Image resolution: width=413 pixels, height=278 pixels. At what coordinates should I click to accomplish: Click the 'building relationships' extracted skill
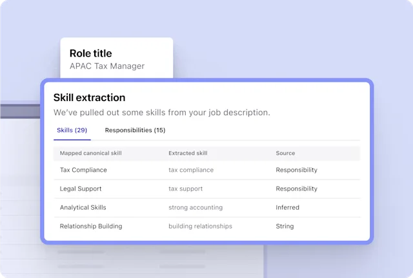click(x=201, y=227)
